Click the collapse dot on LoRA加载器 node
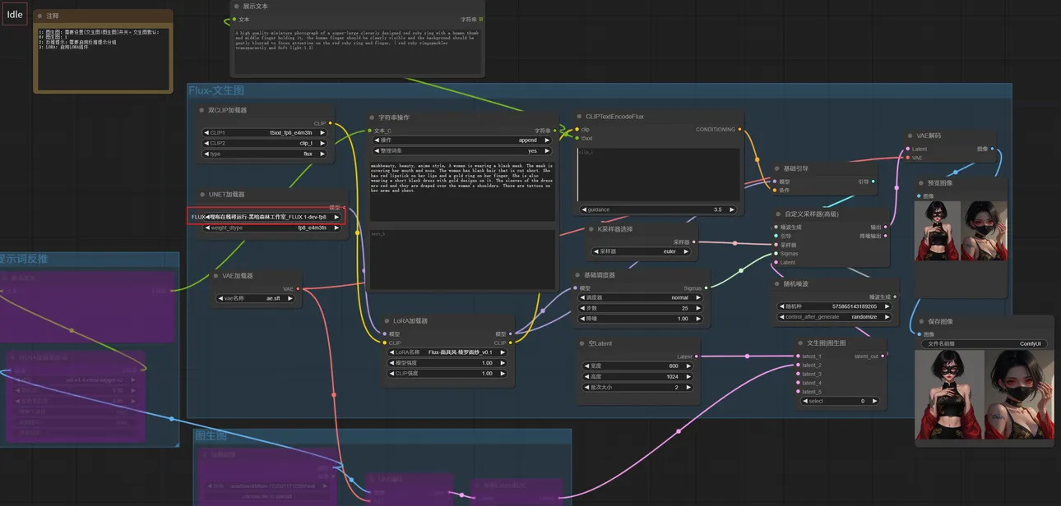1061x506 pixels. [x=387, y=321]
